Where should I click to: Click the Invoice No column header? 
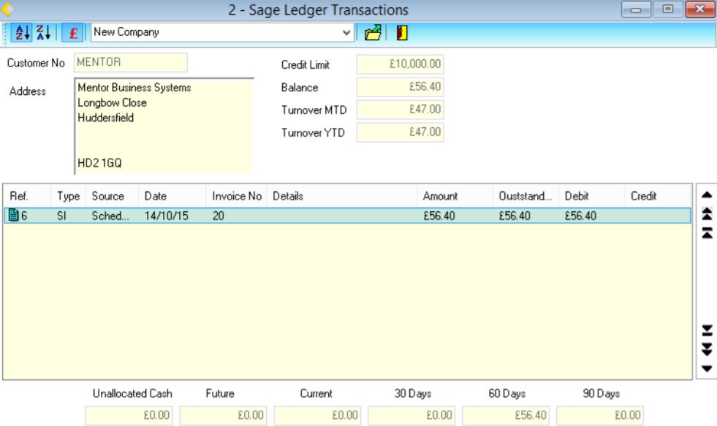237,196
